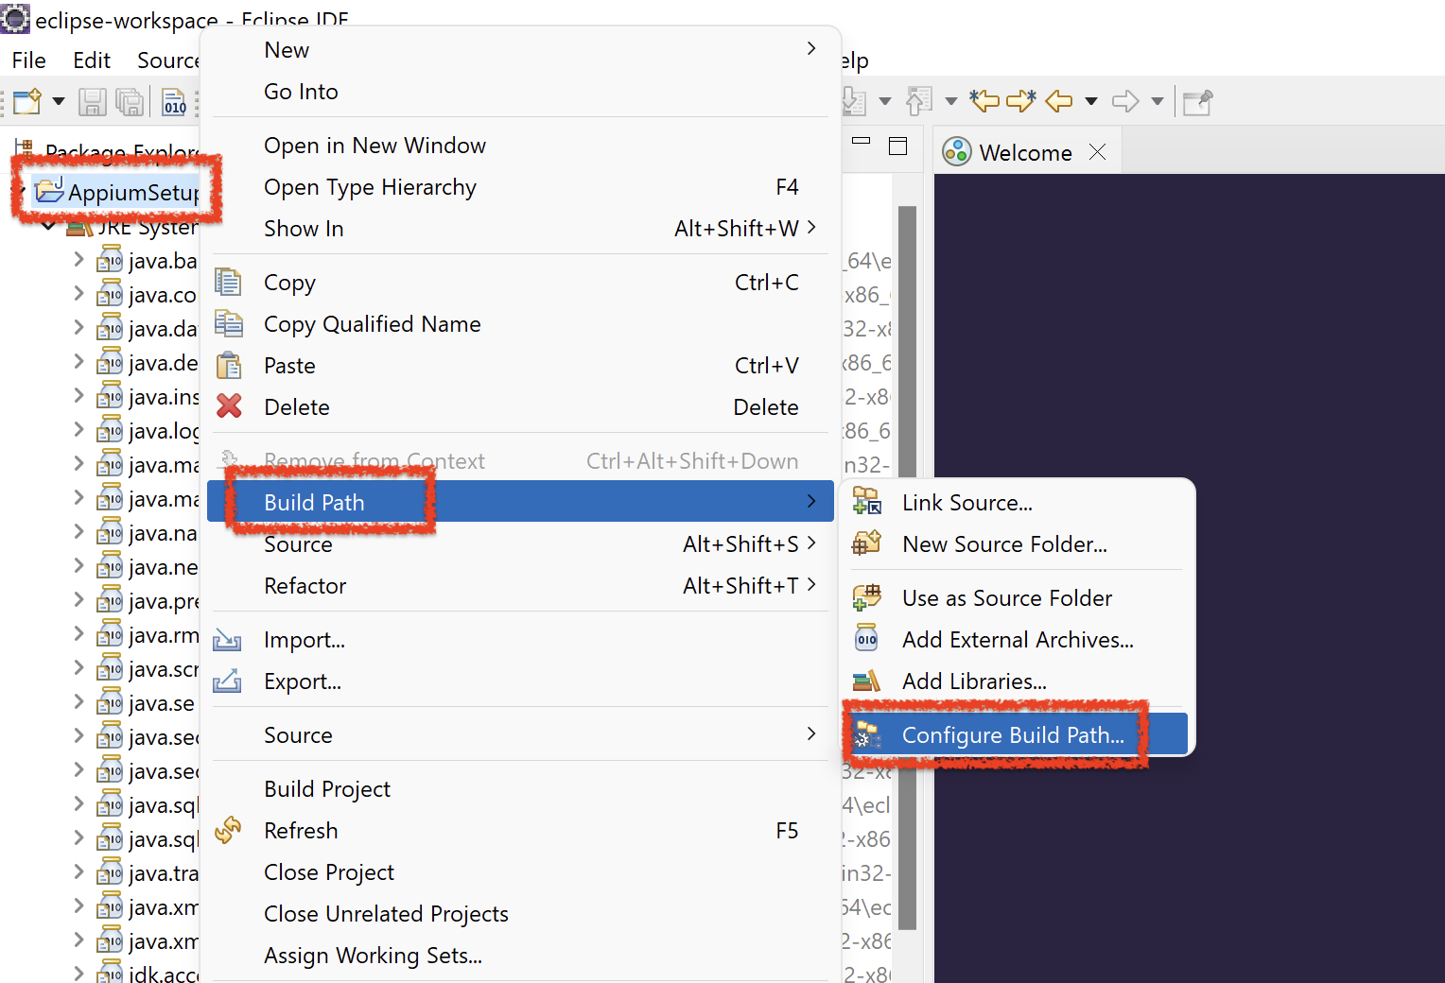Open the Refactor submenu
This screenshot has width=1445, height=983.
pos(520,586)
